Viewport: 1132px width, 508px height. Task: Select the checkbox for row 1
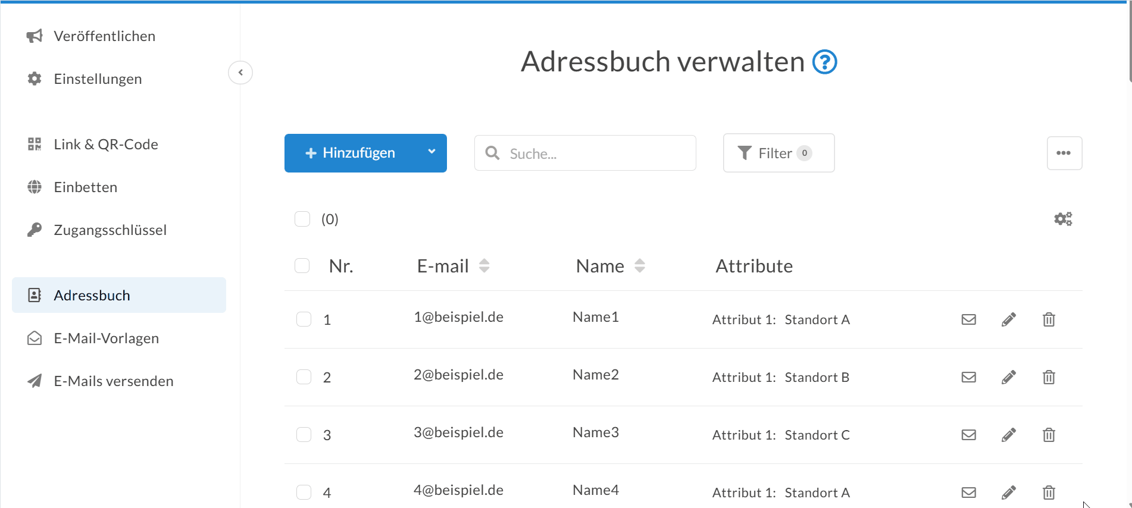pos(304,319)
